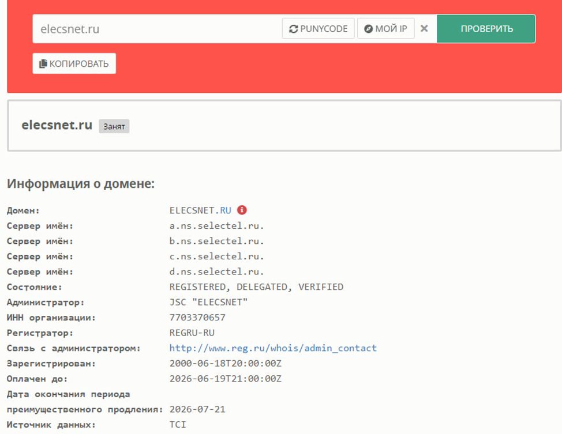The image size is (562, 434).
Task: Click the administrator value JSC "ELECSNET"
Action: (x=208, y=302)
